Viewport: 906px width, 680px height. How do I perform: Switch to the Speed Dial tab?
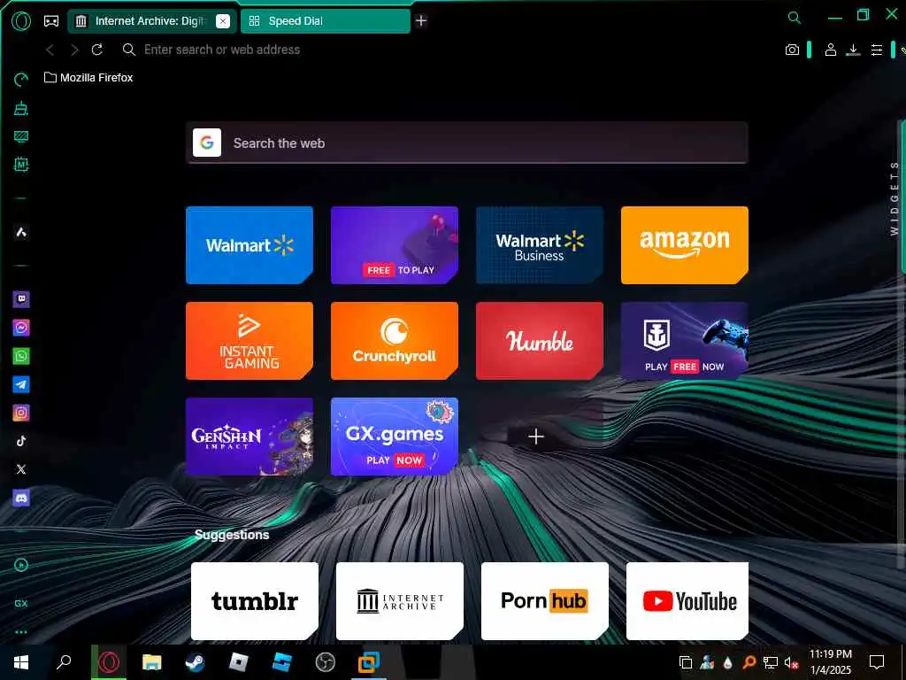click(326, 21)
